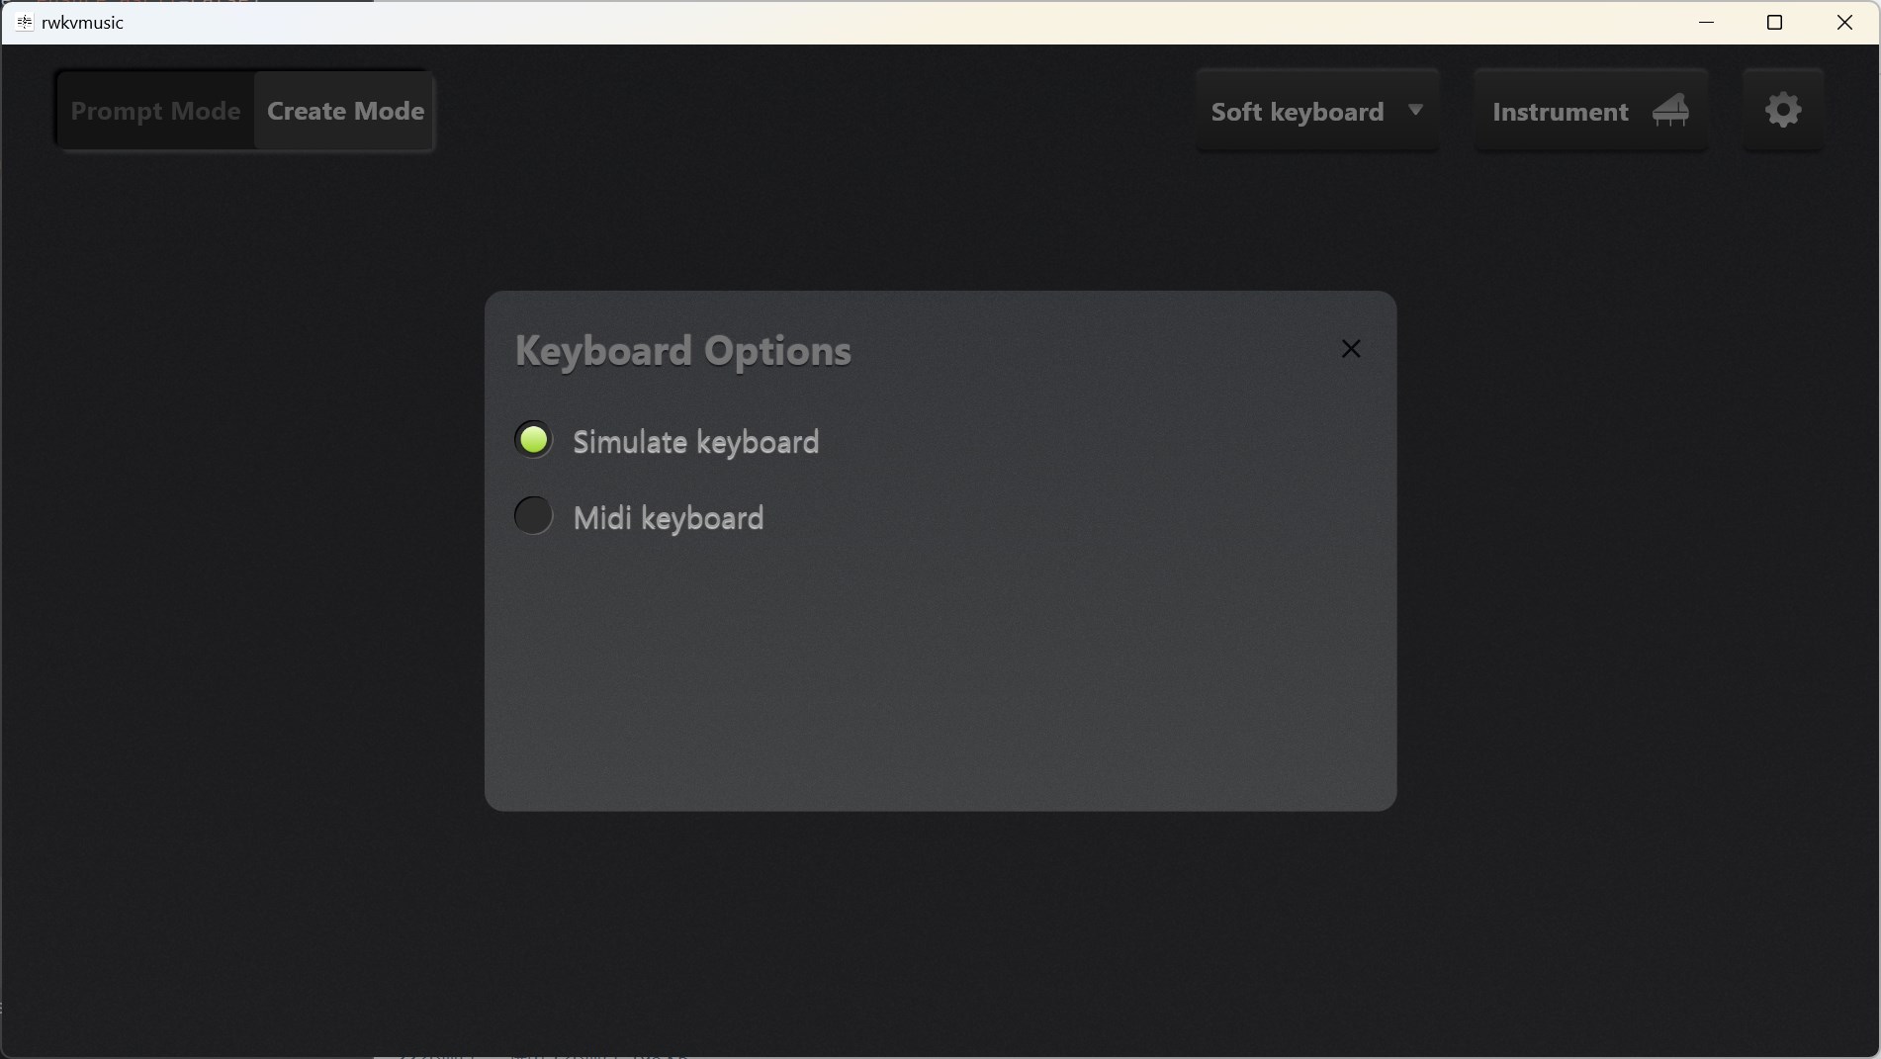The height and width of the screenshot is (1059, 1881).
Task: Maximize the rwkvmusic window
Action: pyautogui.click(x=1774, y=22)
